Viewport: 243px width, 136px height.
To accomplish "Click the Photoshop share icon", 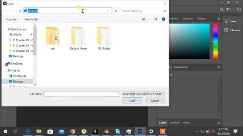I will click(x=239, y=9).
